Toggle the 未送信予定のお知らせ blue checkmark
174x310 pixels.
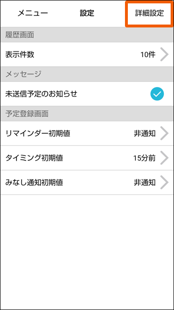pyautogui.click(x=157, y=94)
